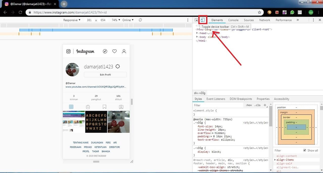323x173 pixels.
Task: Click the computed styles Filter field
Action: [x=288, y=151]
